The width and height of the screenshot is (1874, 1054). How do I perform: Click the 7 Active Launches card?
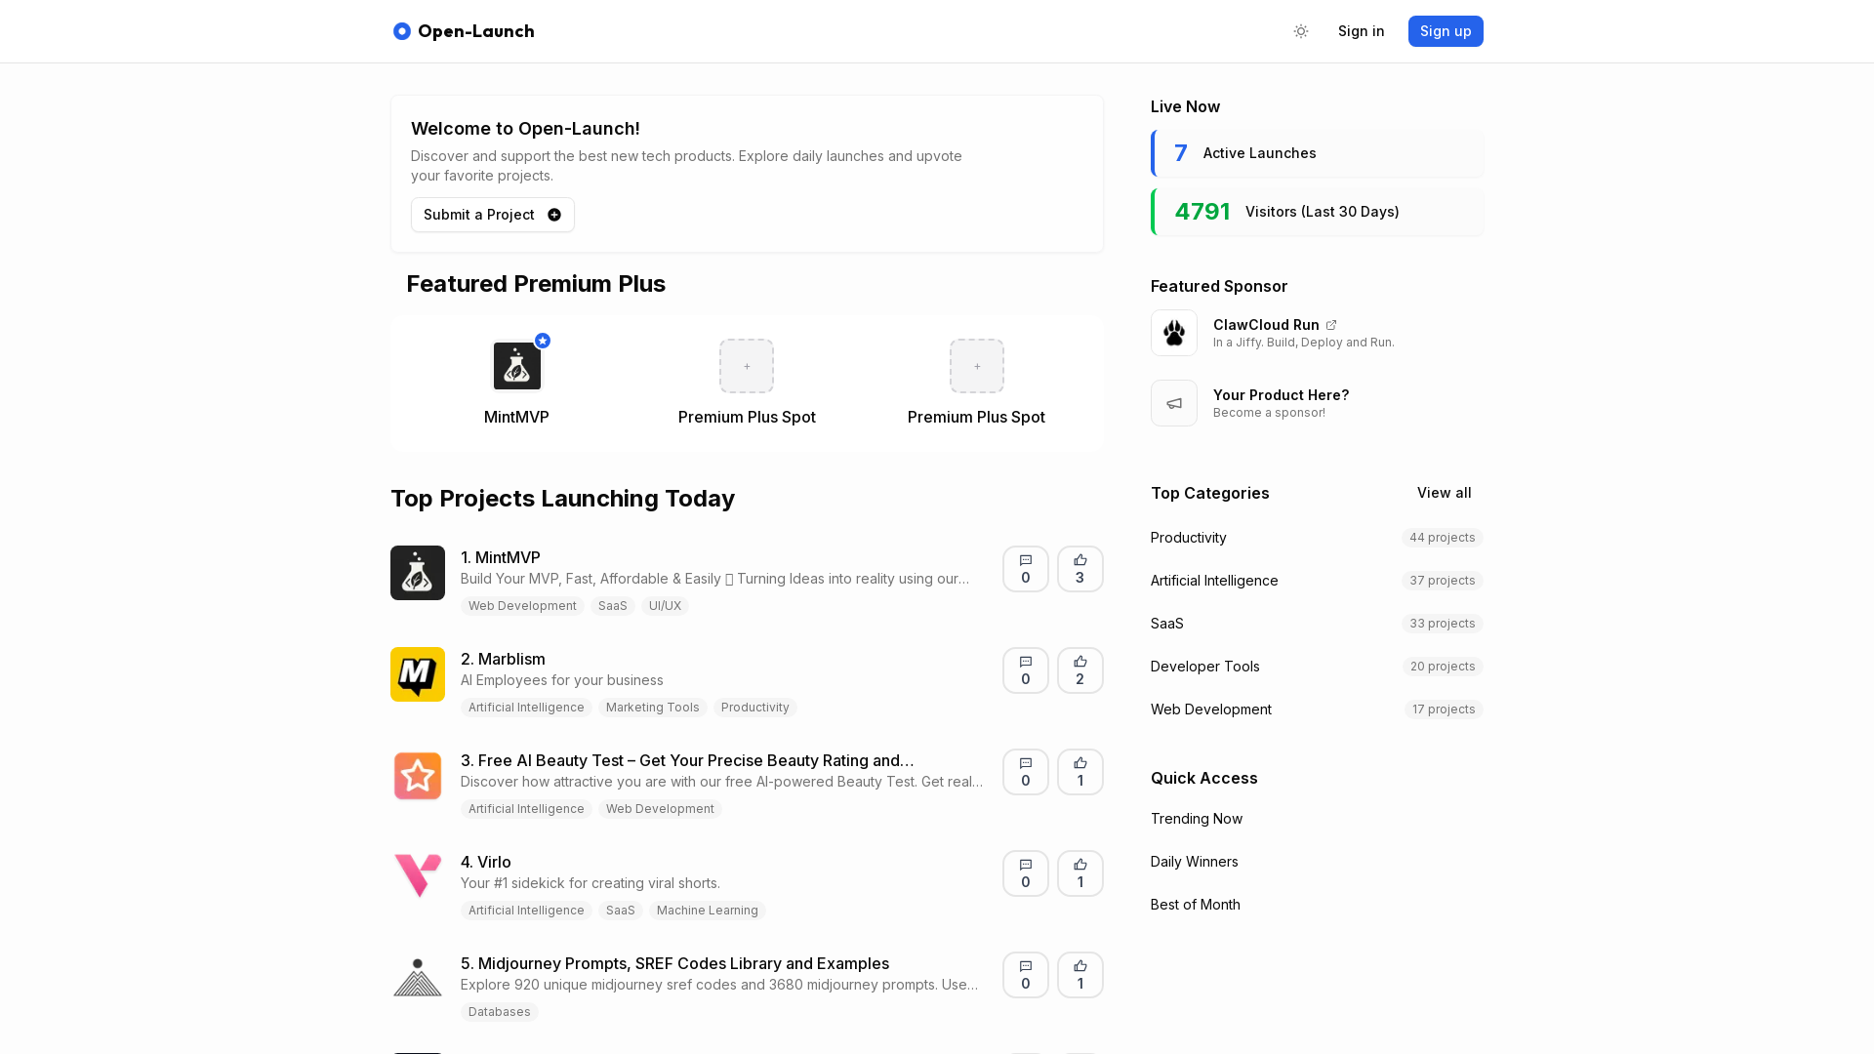(x=1317, y=153)
